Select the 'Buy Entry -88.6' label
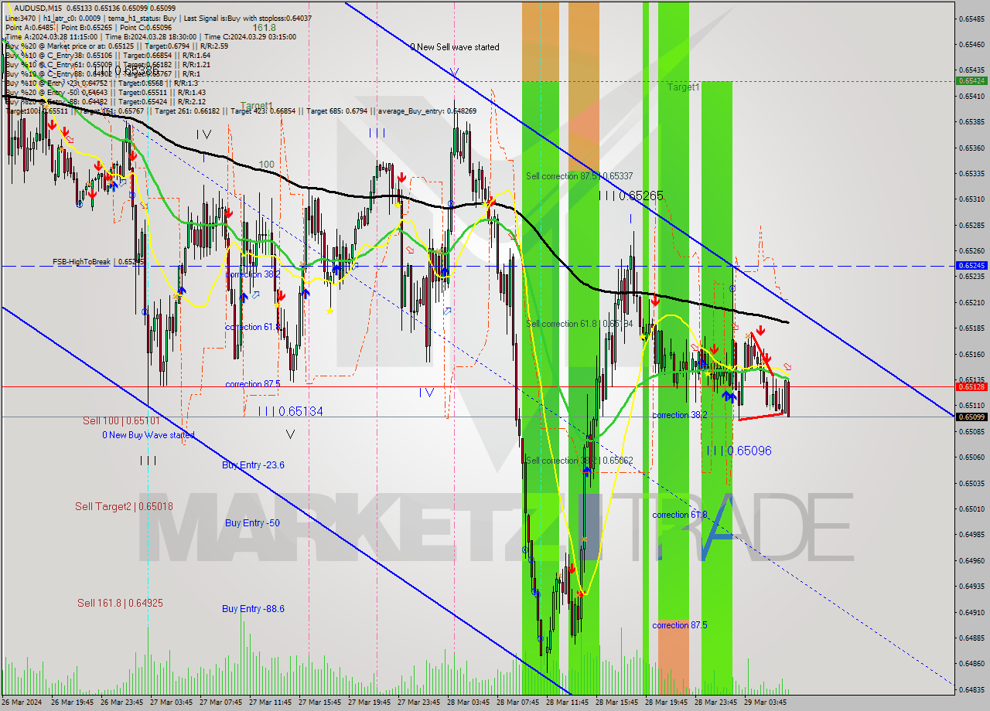 coord(253,609)
